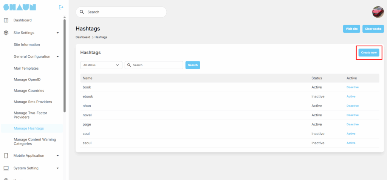Viewport: 387px width, 180px height.
Task: Activate the ebook hashtag
Action: 351,96
